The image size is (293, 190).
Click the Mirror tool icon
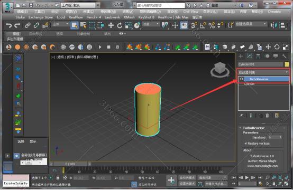(x=274, y=25)
